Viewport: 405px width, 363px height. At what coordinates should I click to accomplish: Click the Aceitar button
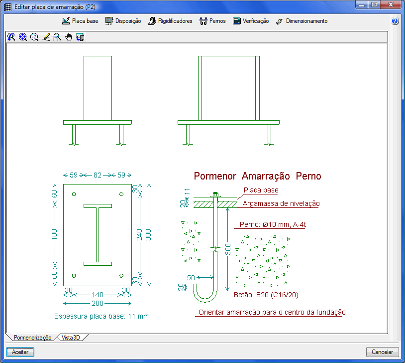pyautogui.click(x=20, y=352)
